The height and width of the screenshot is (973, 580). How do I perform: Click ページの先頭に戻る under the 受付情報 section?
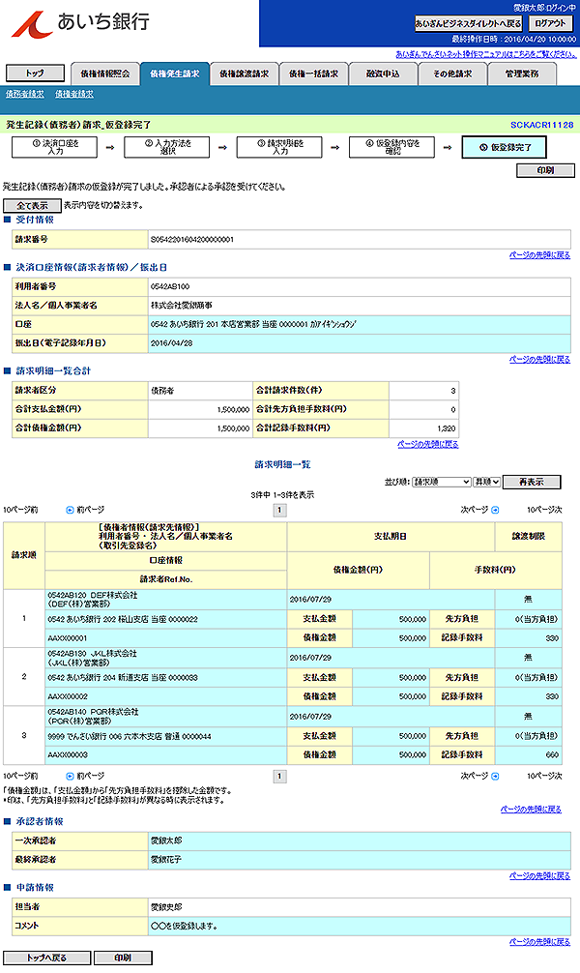pyautogui.click(x=539, y=255)
